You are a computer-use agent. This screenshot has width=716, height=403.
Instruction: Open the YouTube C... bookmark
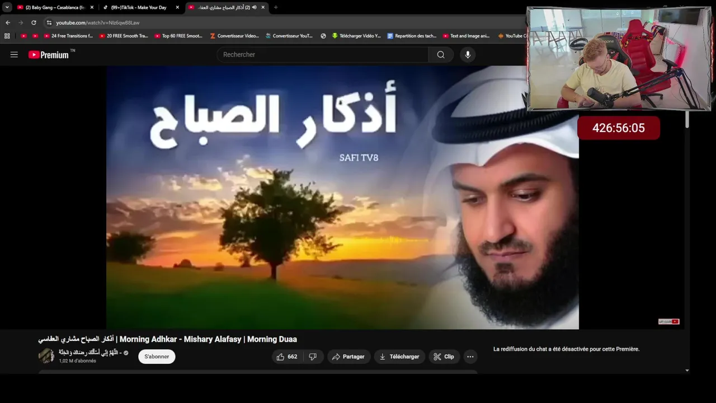(512, 36)
